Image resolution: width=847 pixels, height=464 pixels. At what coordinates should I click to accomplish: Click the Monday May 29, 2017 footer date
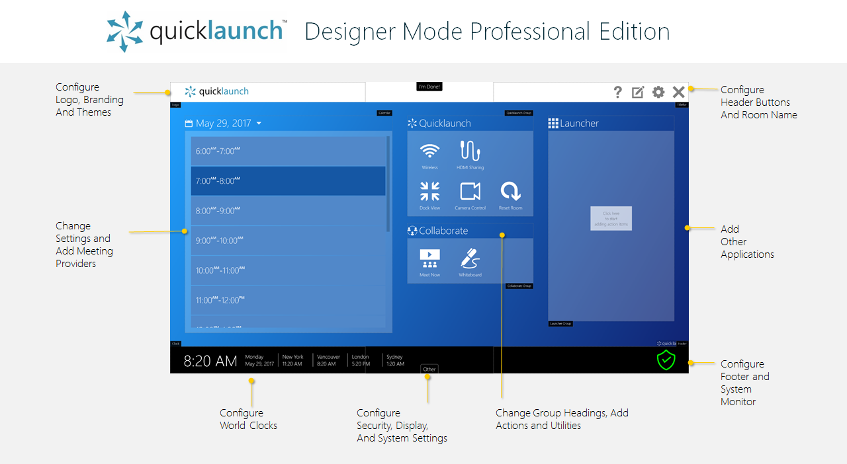pos(258,360)
